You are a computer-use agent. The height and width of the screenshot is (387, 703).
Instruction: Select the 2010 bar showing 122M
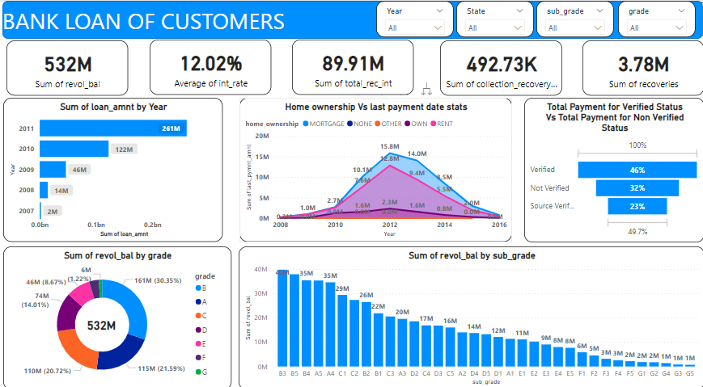[74, 149]
